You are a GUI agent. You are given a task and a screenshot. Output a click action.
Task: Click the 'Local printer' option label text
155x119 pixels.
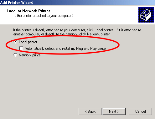(x=28, y=42)
